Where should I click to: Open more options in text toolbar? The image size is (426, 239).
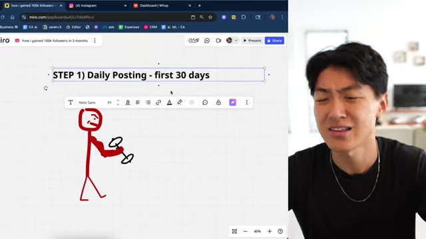click(247, 102)
